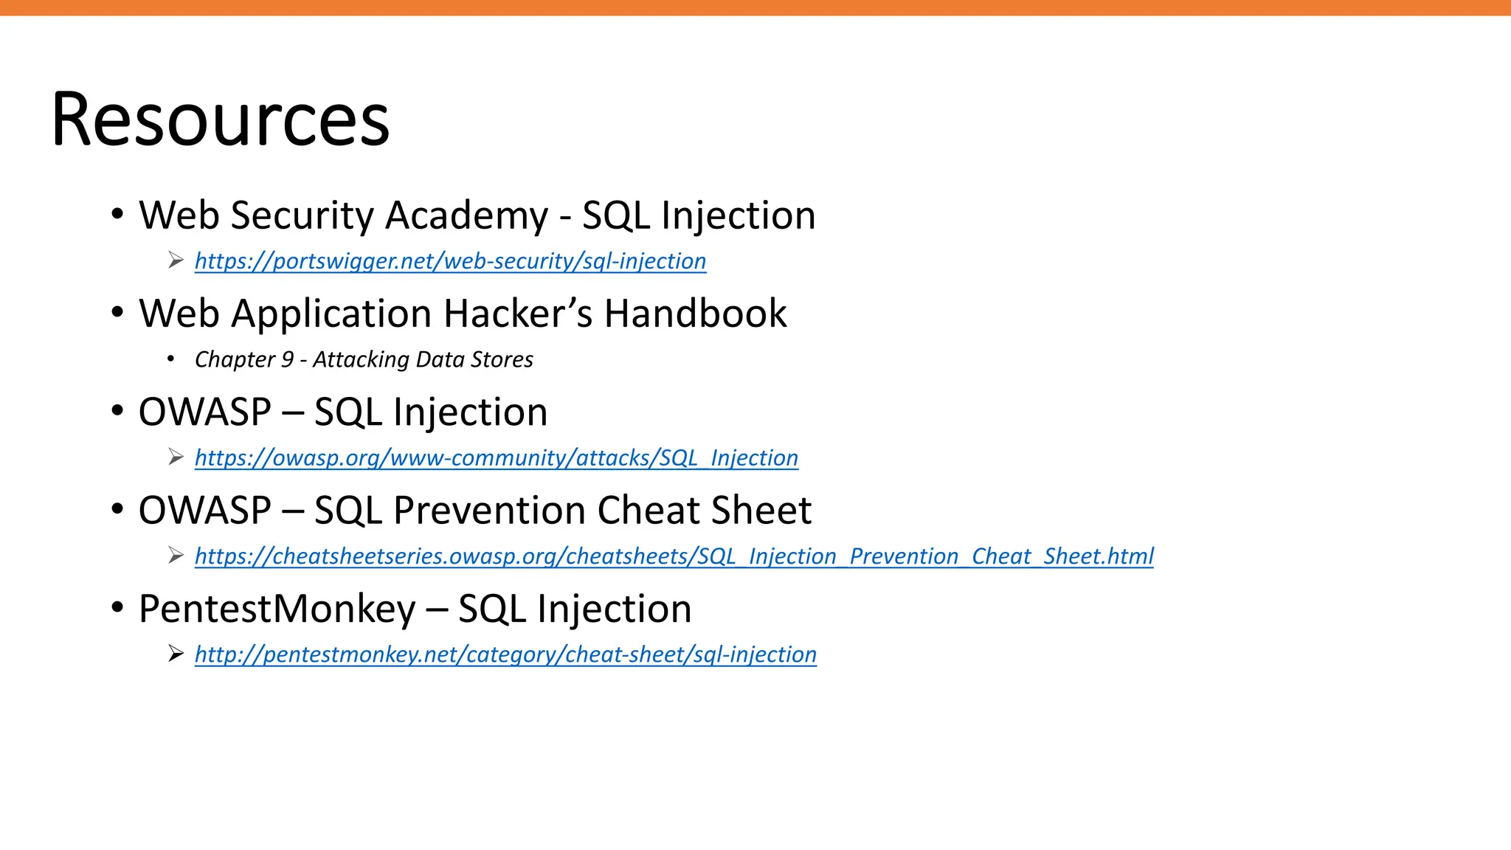Select the OWASP – SQL Prevention Cheat Sheet heading
This screenshot has height=850, width=1511.
pos(475,511)
